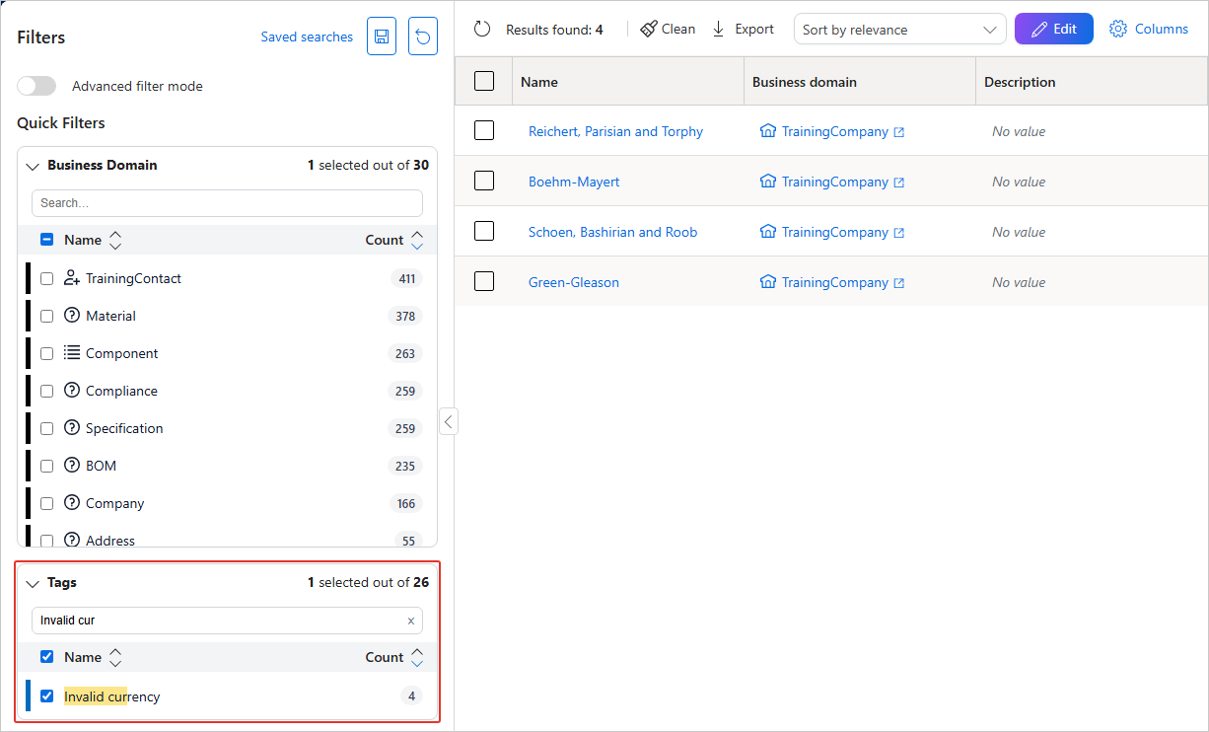Toggle Advanced filter mode switch
Viewport: 1209px width, 732px height.
tap(36, 86)
